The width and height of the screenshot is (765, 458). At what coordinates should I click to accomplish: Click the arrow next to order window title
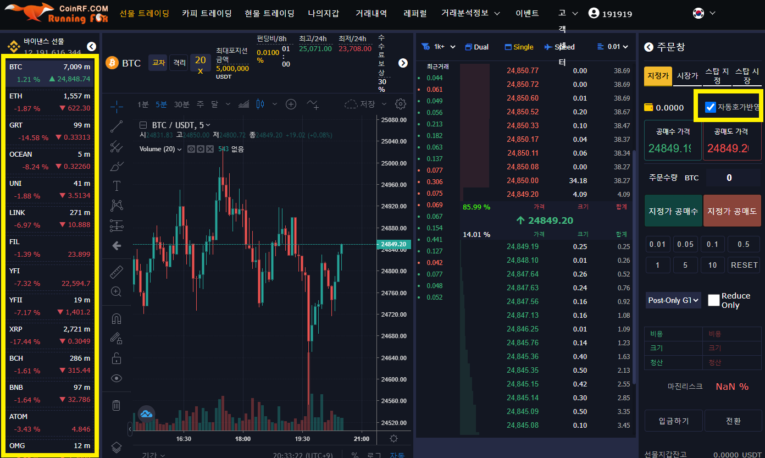pyautogui.click(x=648, y=47)
